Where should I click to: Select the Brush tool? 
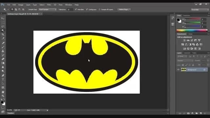3,47
